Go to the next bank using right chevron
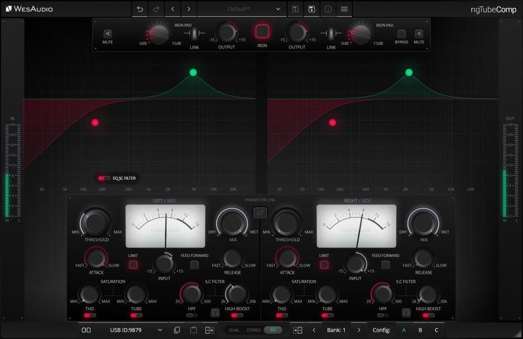This screenshot has height=339, width=523. (359, 330)
